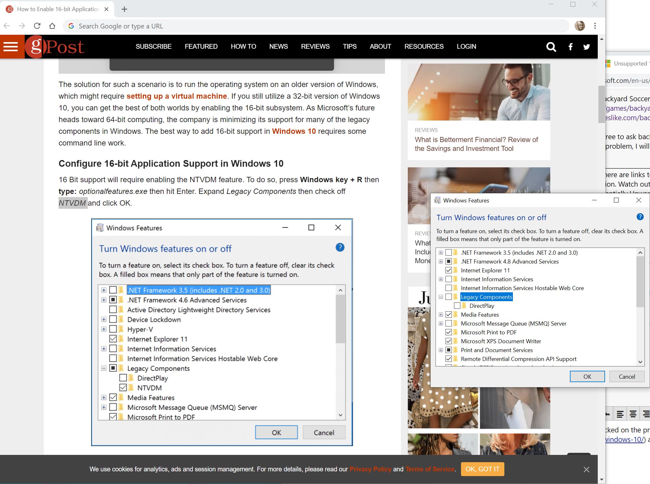Go to the REVIEWS nav item
Screen dimensions: 650x484
pos(315,47)
